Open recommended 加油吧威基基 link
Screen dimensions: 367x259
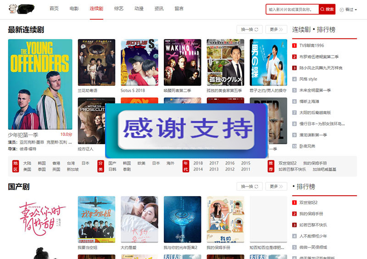324,169
